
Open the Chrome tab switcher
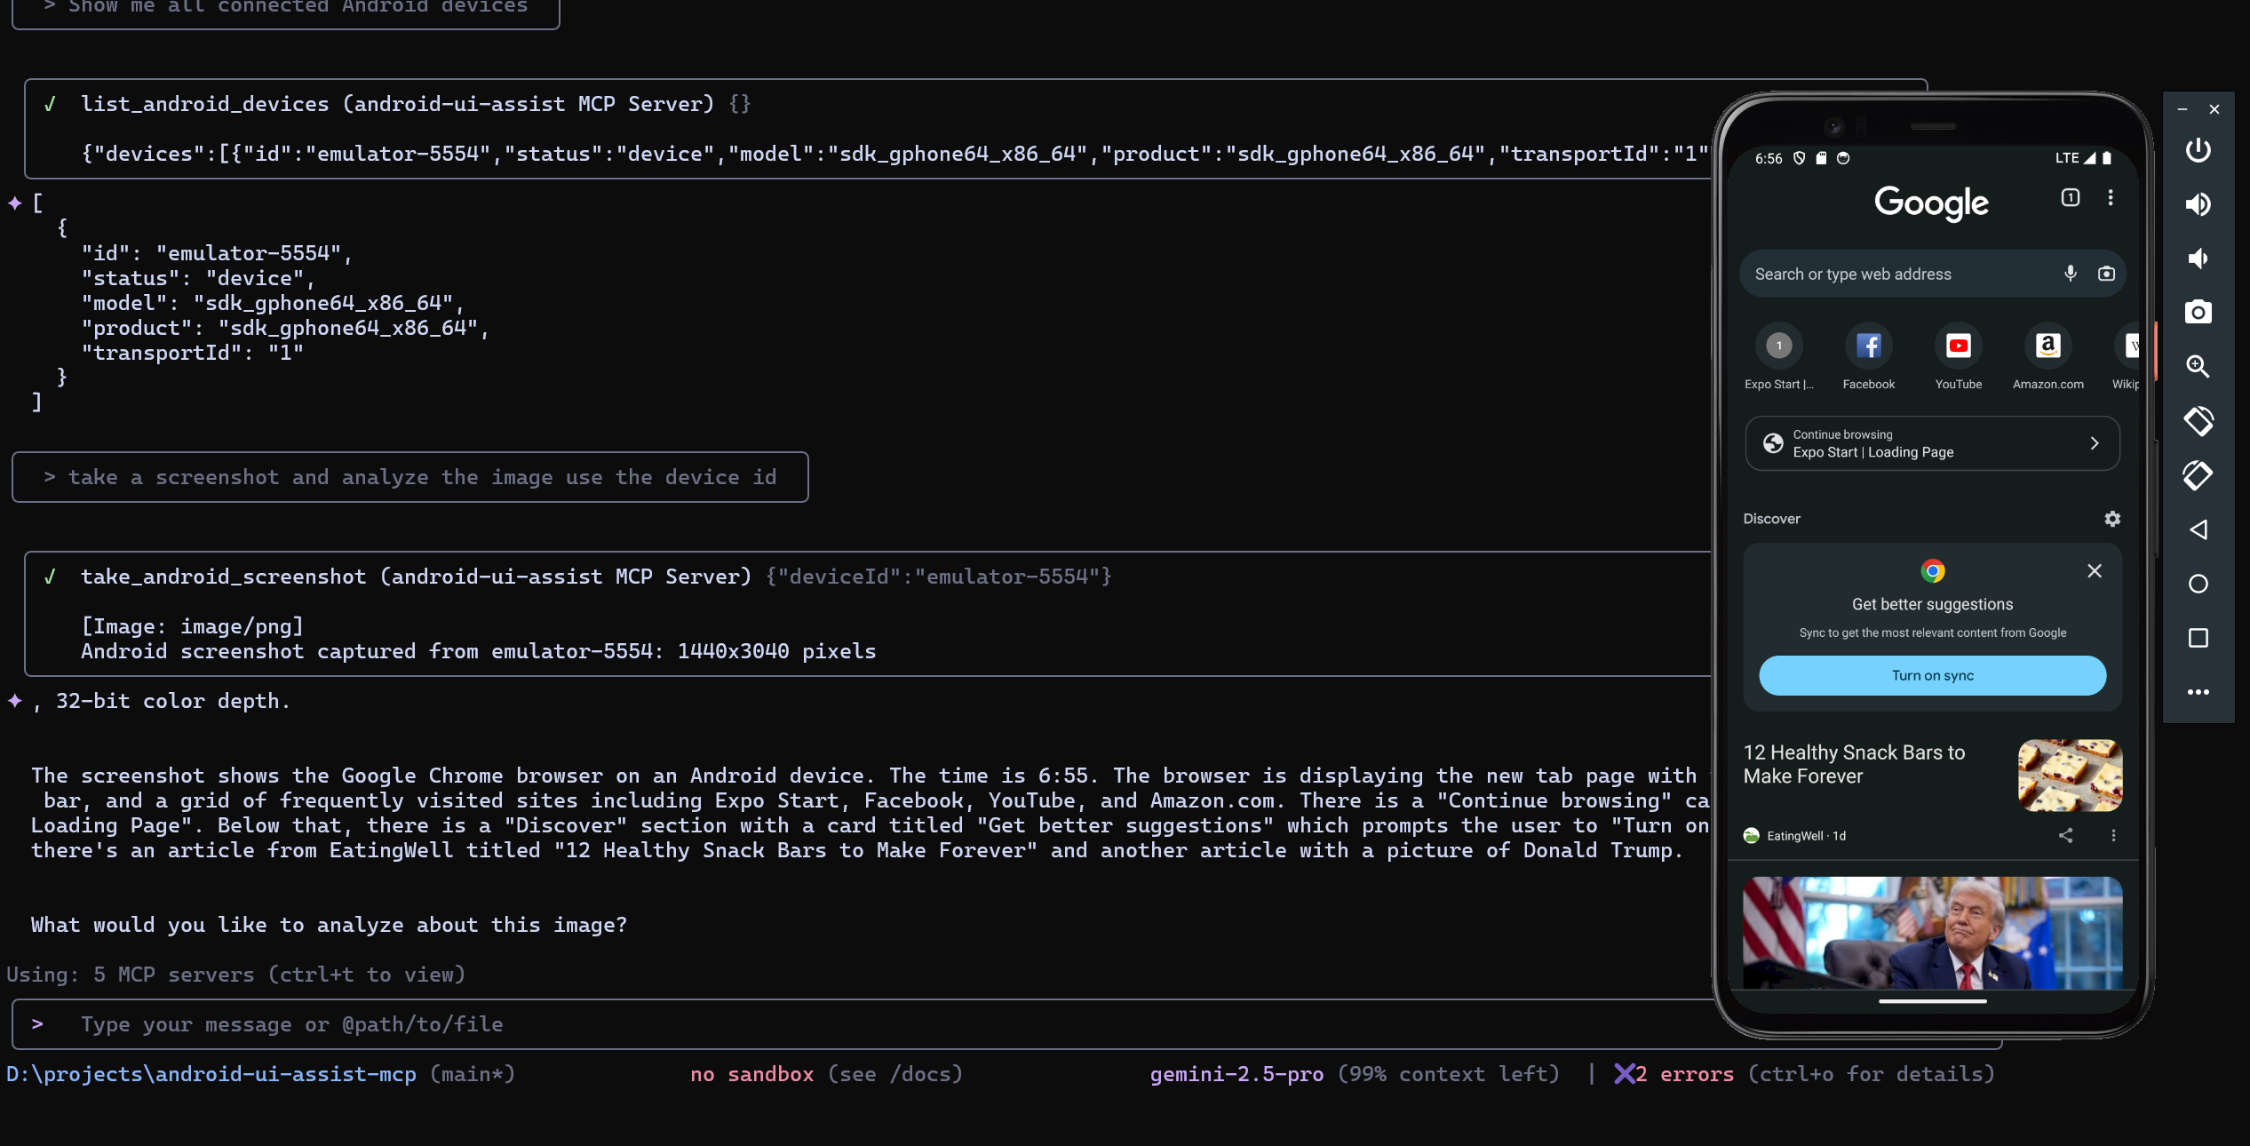[2070, 198]
